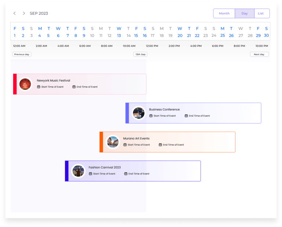Click the 6:00 PM time marker
Image resolution: width=282 pixels, height=227 pixels.
[218, 46]
